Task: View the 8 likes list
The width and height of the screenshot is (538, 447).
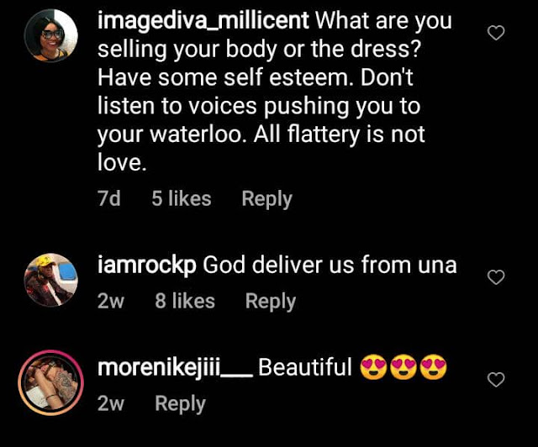Action: tap(185, 301)
